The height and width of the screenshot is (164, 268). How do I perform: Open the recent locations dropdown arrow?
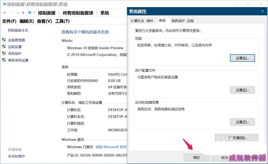[18, 13]
